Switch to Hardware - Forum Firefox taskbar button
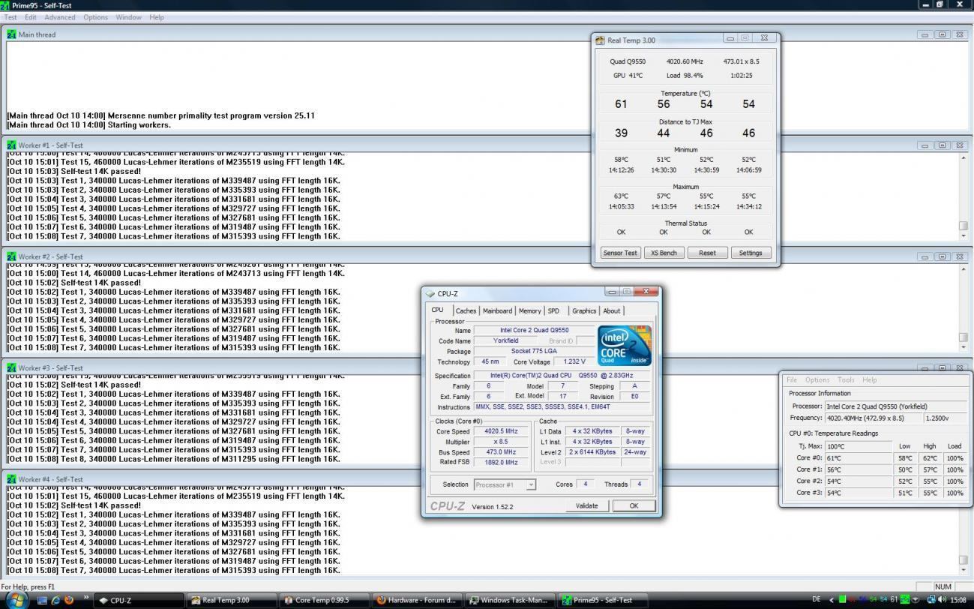This screenshot has height=609, width=974. [417, 600]
